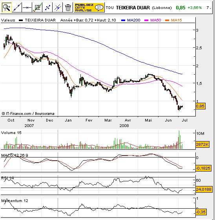
Task: Click the MACD 12 26 9 panel label
Action: [15, 155]
